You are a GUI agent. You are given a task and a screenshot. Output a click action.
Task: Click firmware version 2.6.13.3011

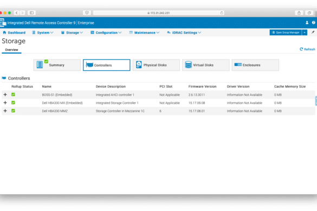tap(197, 95)
